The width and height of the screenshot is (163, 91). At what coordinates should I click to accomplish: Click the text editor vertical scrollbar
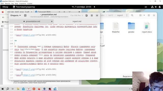(x=99, y=65)
